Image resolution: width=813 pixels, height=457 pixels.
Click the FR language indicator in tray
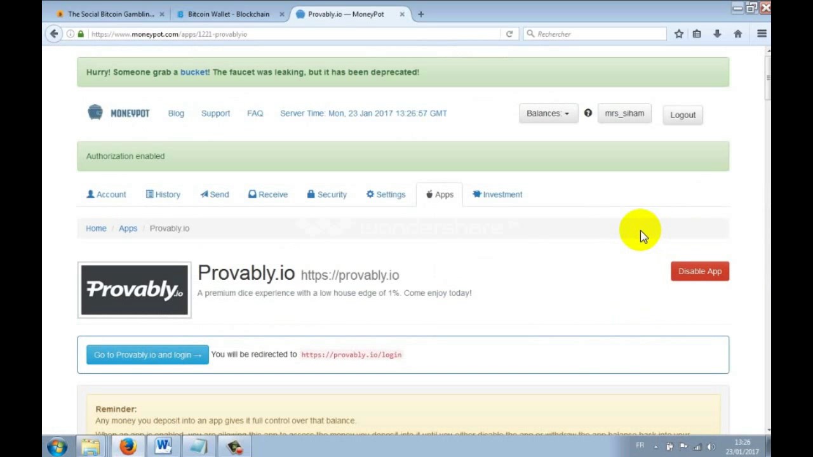tap(640, 446)
